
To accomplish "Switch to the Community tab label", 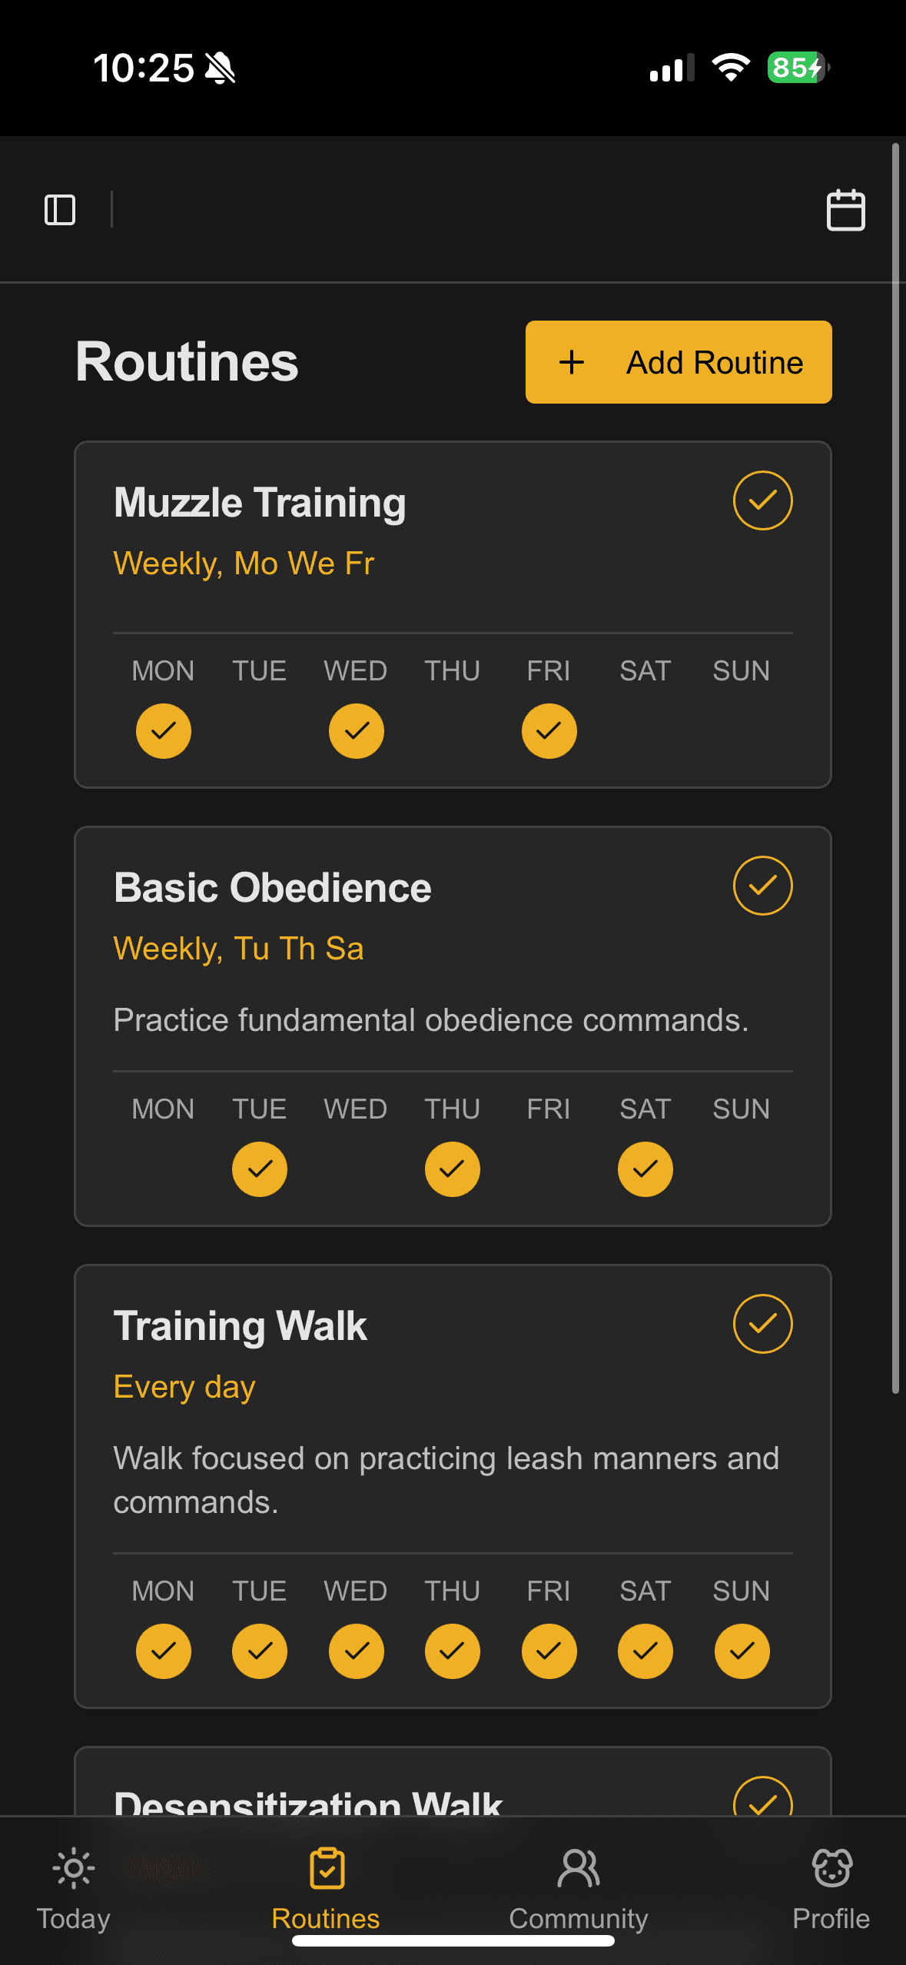I will pos(579,1919).
